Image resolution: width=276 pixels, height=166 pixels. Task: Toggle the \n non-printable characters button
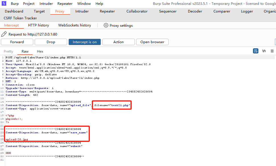click(x=264, y=51)
